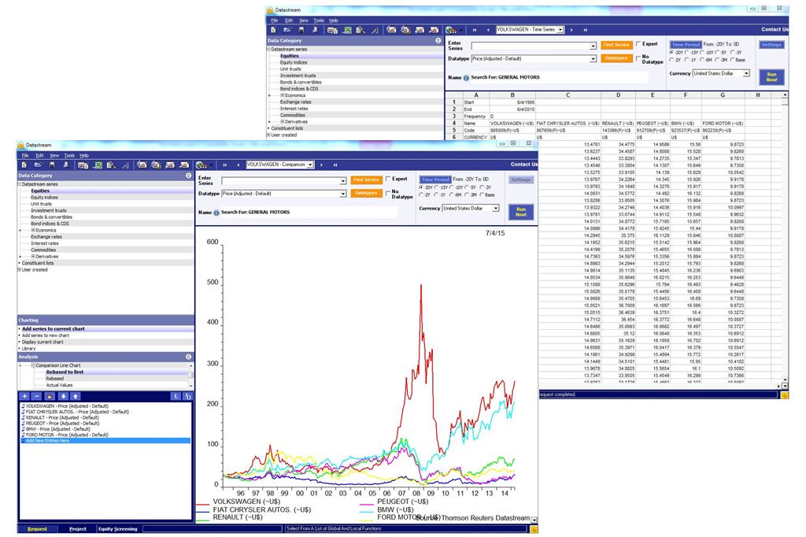Click the info icon beside Name in the front window
806x537 pixels.
pos(217,213)
